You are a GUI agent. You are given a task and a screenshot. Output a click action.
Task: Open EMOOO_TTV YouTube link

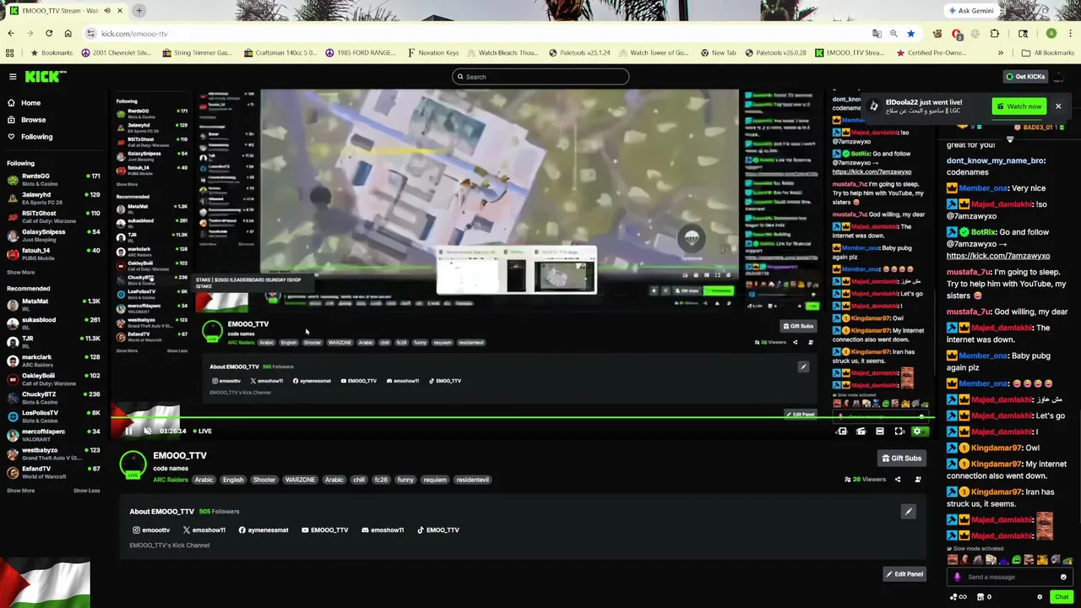325,529
